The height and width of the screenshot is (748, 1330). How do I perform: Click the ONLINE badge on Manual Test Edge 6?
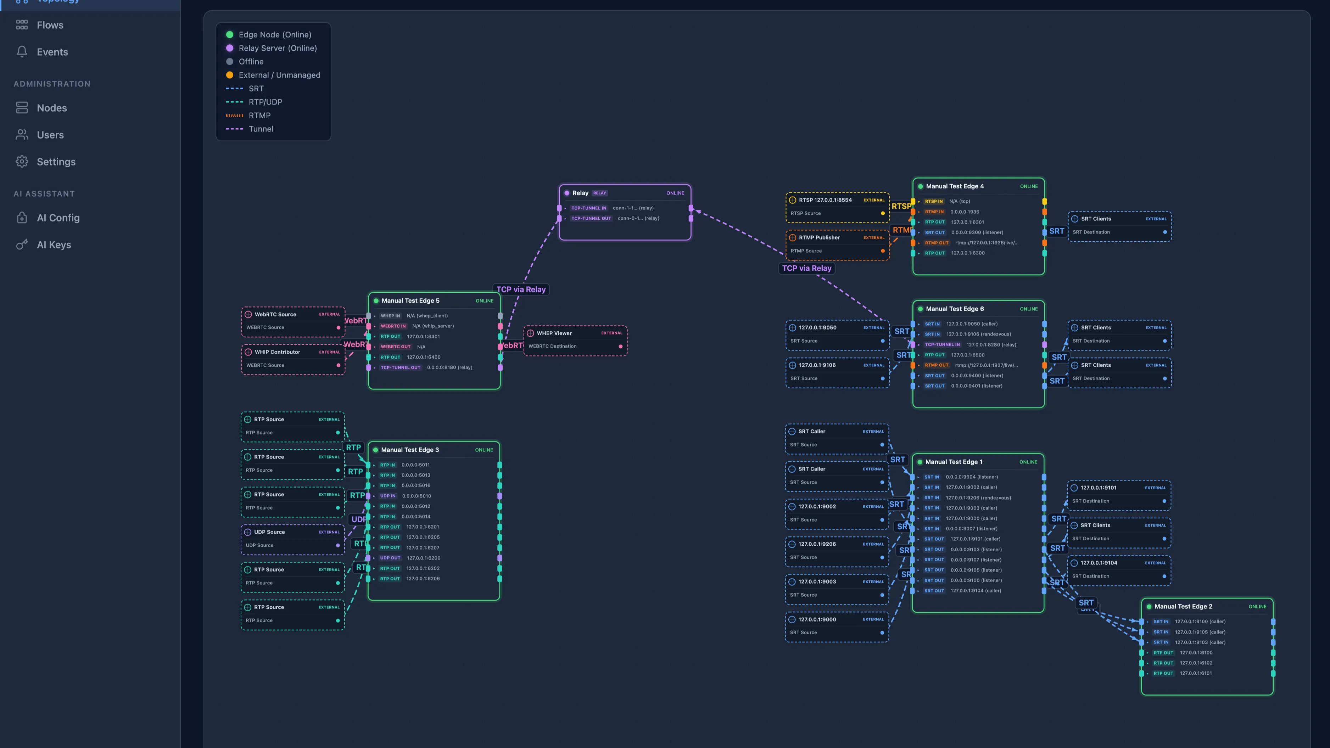[x=1028, y=309]
